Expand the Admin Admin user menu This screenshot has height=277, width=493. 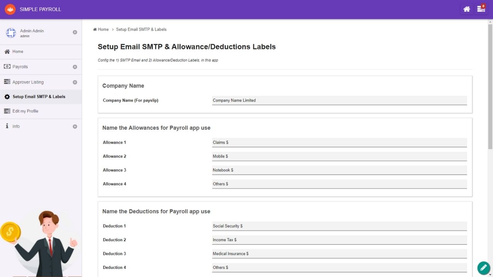(x=75, y=32)
